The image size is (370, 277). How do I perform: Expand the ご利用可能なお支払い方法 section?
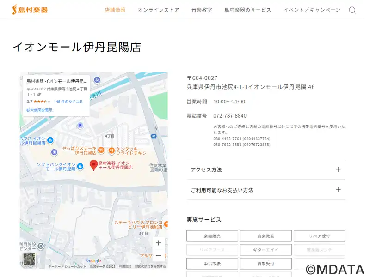coord(265,190)
